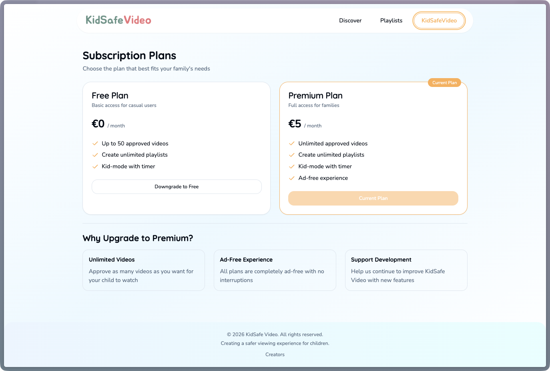Screen dimensions: 550x371
Task: Click checkmark next to Premium Create unlimited playlists
Action: [x=292, y=155]
